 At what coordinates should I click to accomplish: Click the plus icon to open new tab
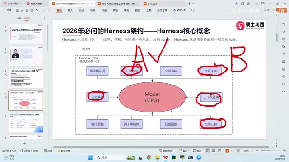click(x=189, y=4)
